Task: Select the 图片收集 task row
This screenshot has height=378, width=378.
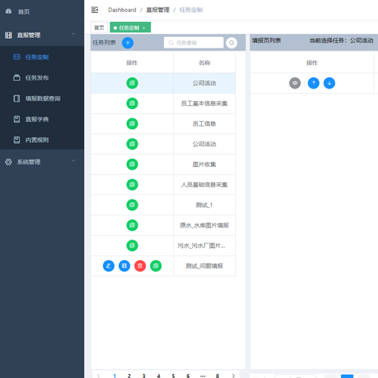Action: 163,164
